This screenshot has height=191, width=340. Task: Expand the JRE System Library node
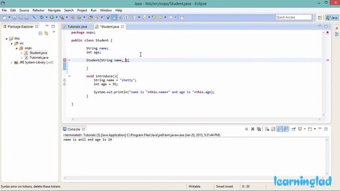pyautogui.click(x=12, y=63)
